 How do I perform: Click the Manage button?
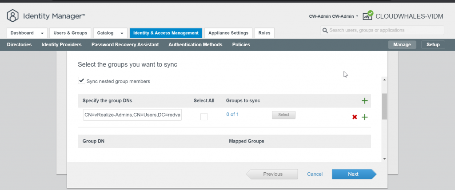click(x=402, y=45)
